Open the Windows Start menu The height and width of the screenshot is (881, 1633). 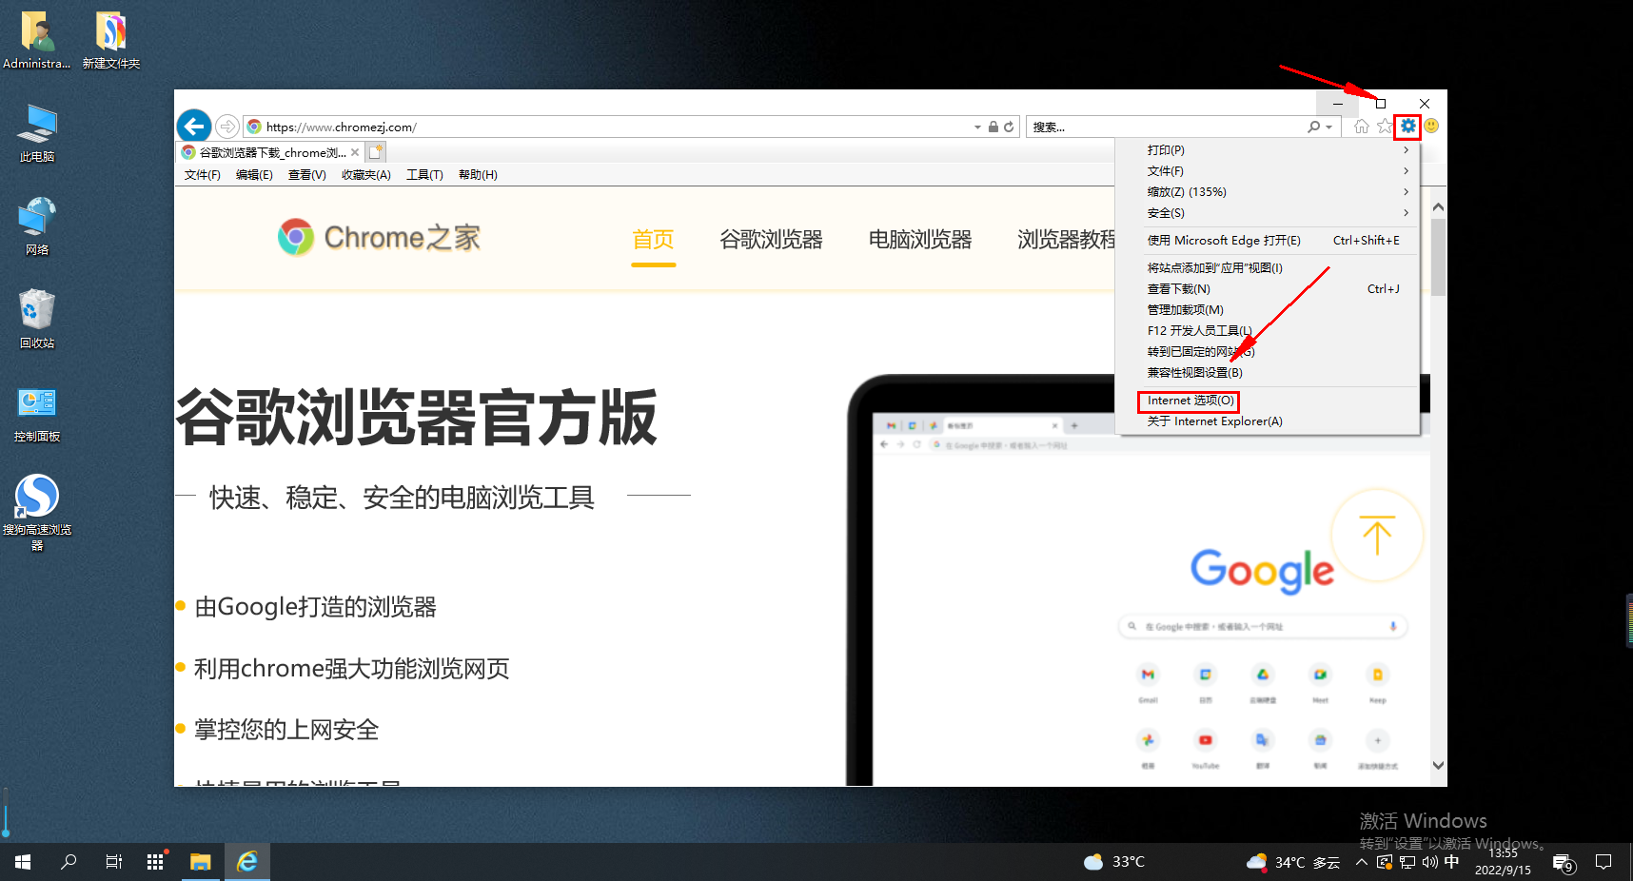pos(23,862)
